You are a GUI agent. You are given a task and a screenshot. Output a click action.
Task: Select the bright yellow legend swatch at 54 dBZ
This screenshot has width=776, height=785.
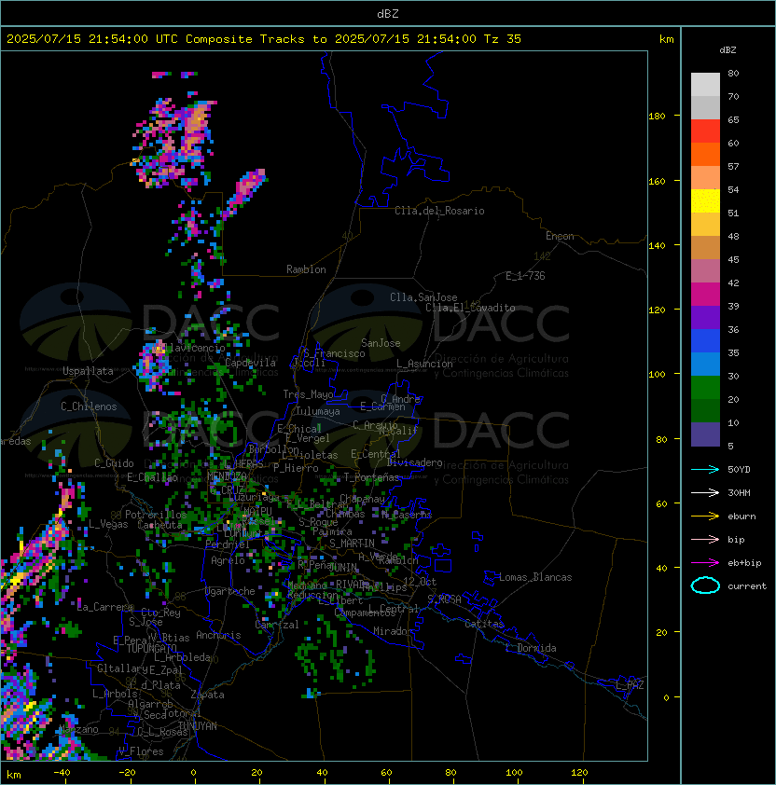point(705,200)
